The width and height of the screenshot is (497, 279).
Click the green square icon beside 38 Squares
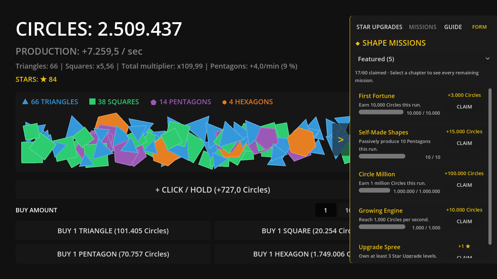(x=92, y=102)
